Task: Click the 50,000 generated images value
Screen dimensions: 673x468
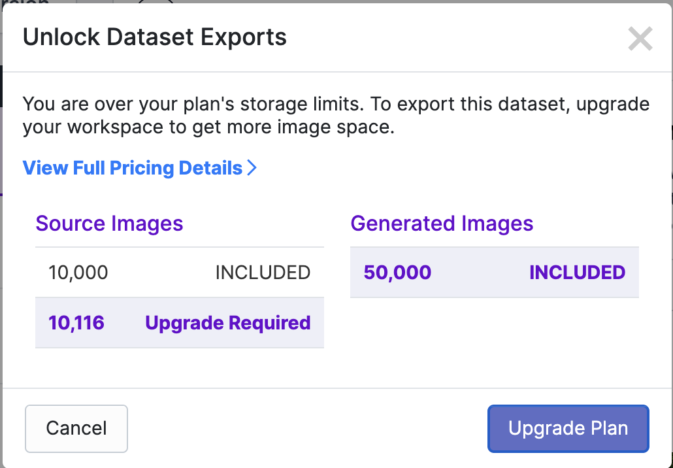Action: click(x=397, y=273)
